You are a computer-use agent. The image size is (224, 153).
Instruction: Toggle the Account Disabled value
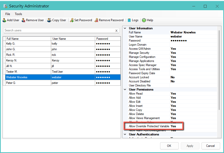click(173, 81)
